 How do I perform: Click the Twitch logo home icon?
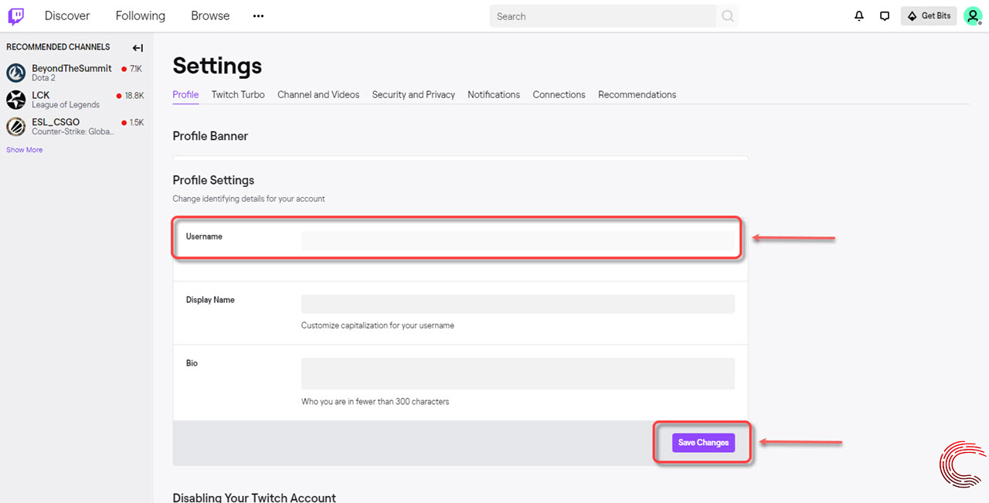tap(16, 16)
